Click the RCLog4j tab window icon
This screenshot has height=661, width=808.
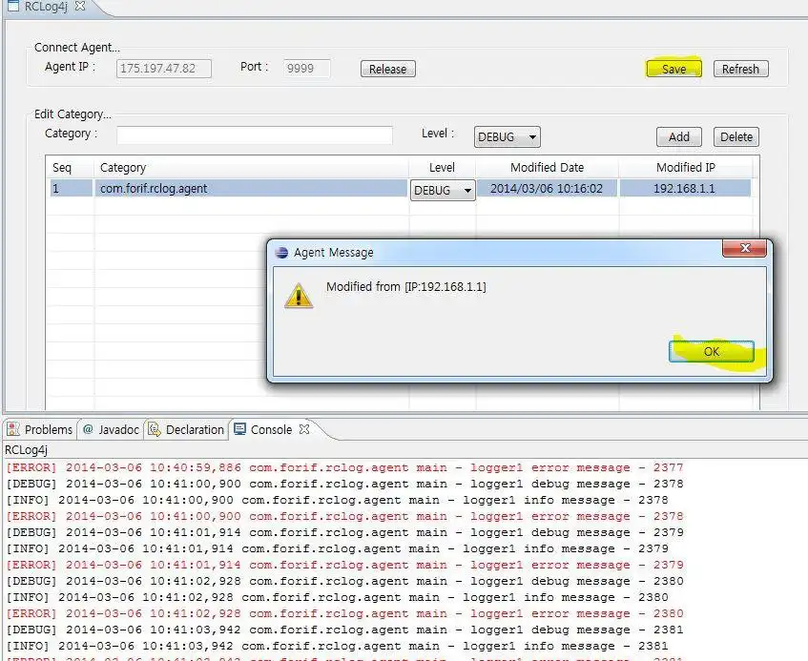tap(13, 6)
